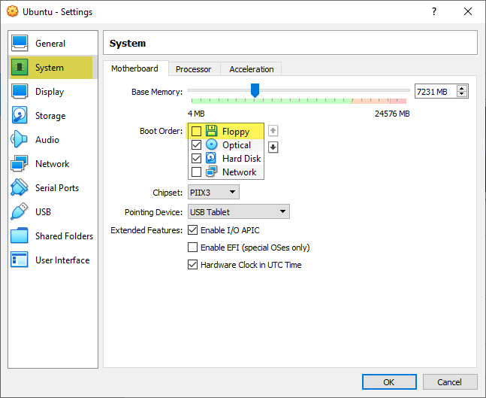Select the System chip icon
This screenshot has height=398, width=486.
(x=20, y=67)
